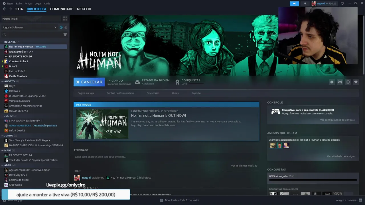This screenshot has width=365, height=205.
Task: Click the activity comment input field
Action: (x=166, y=157)
